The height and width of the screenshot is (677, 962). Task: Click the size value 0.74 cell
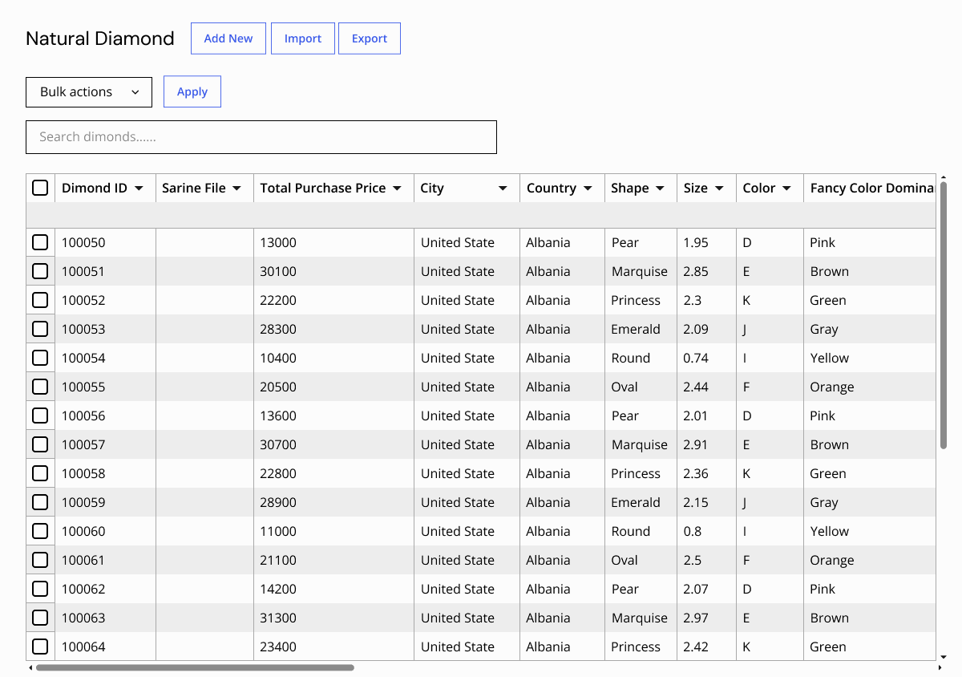point(706,358)
